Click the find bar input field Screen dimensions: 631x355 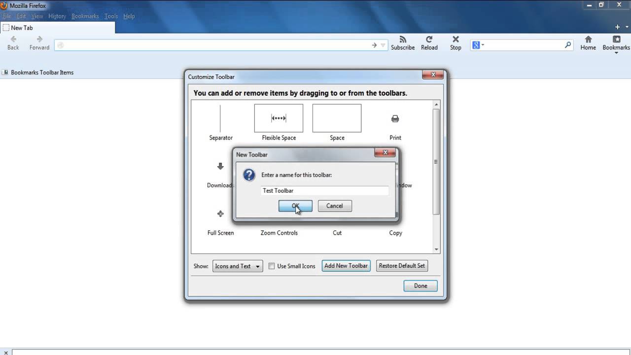click(321, 353)
